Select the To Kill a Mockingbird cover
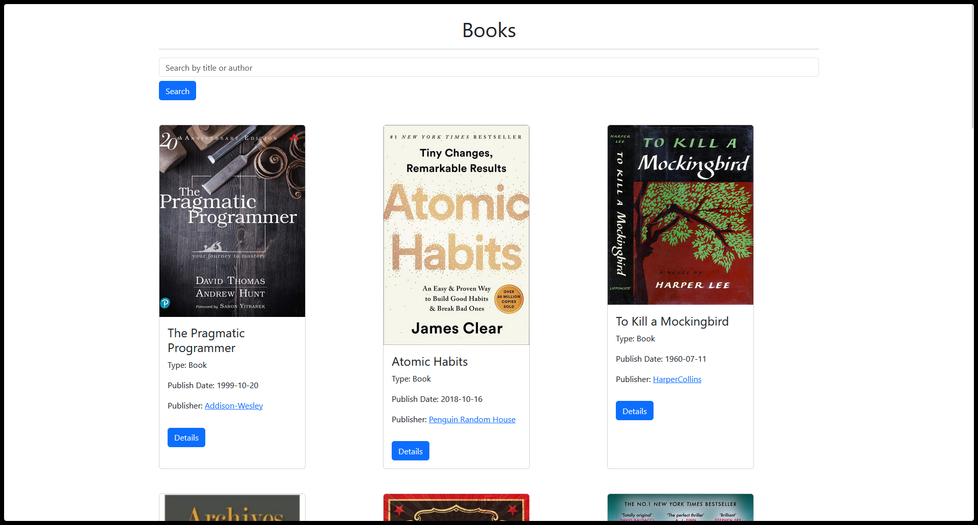The width and height of the screenshot is (978, 525). (680, 215)
